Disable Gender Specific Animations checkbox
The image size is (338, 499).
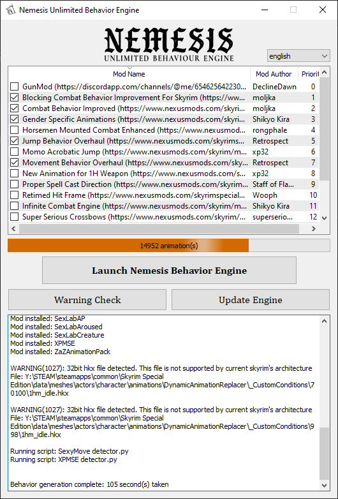[x=14, y=119]
